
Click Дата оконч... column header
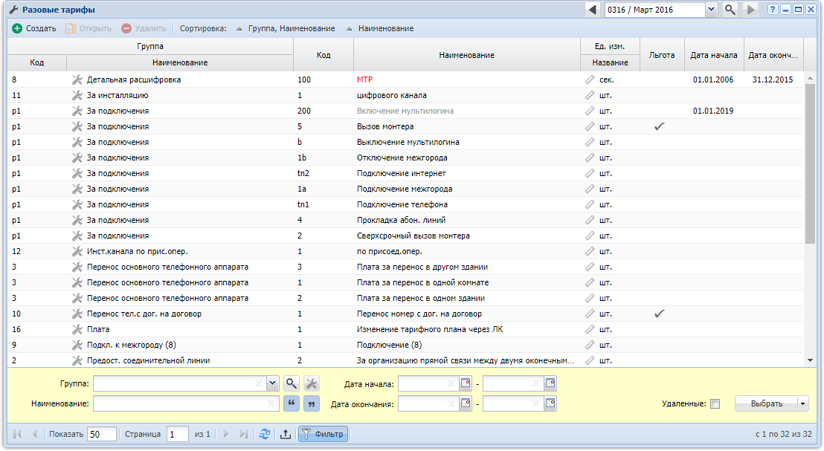click(773, 54)
